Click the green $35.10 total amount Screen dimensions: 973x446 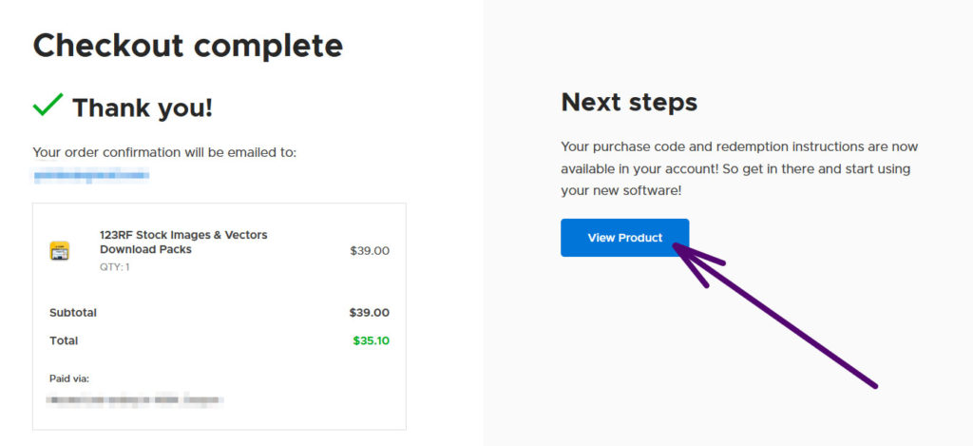pos(371,340)
